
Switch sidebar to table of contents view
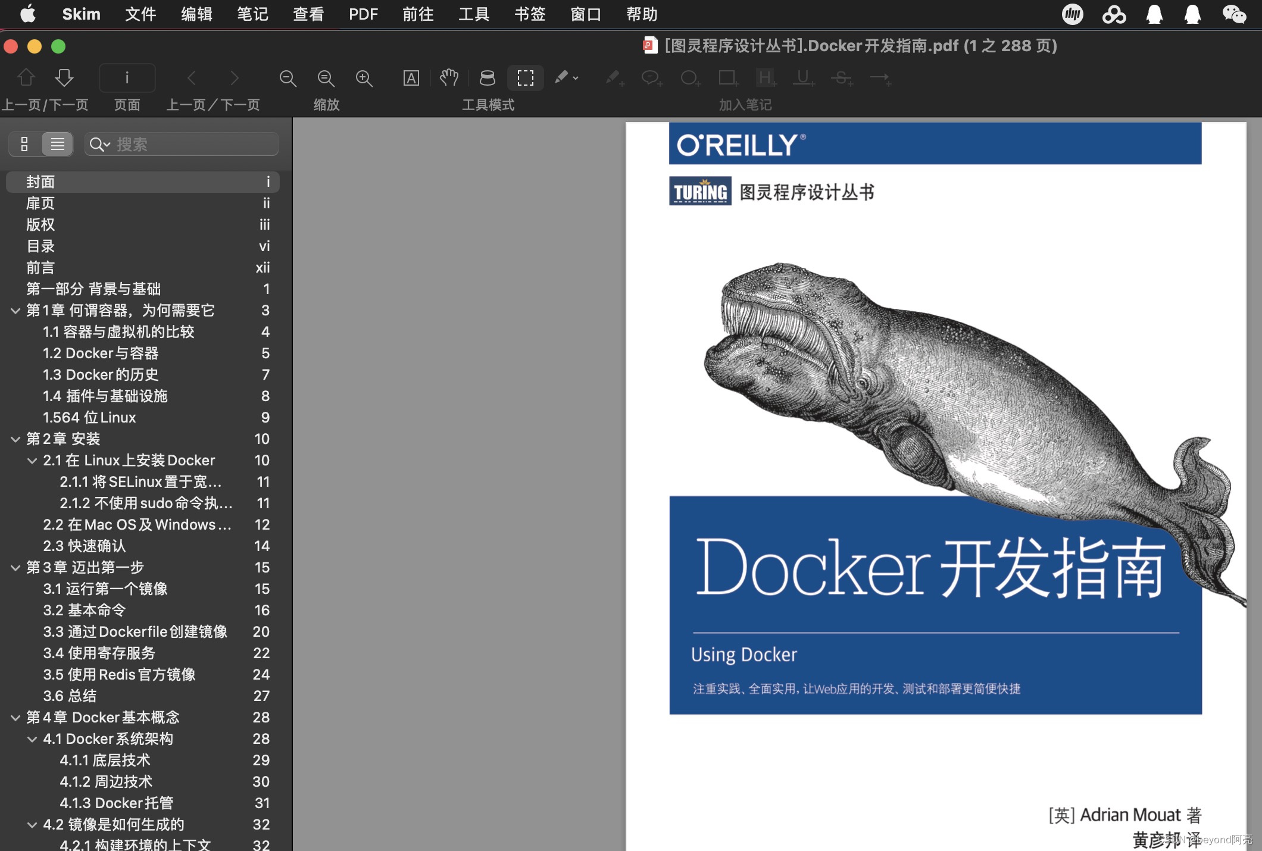point(57,144)
